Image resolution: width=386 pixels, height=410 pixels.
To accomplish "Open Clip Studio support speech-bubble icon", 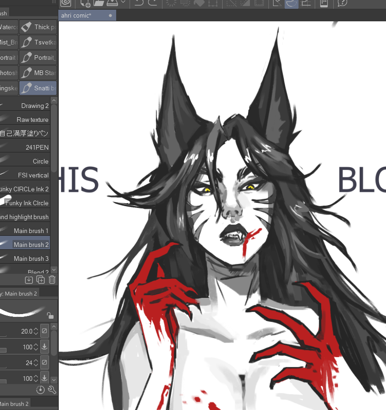I will click(x=342, y=3).
